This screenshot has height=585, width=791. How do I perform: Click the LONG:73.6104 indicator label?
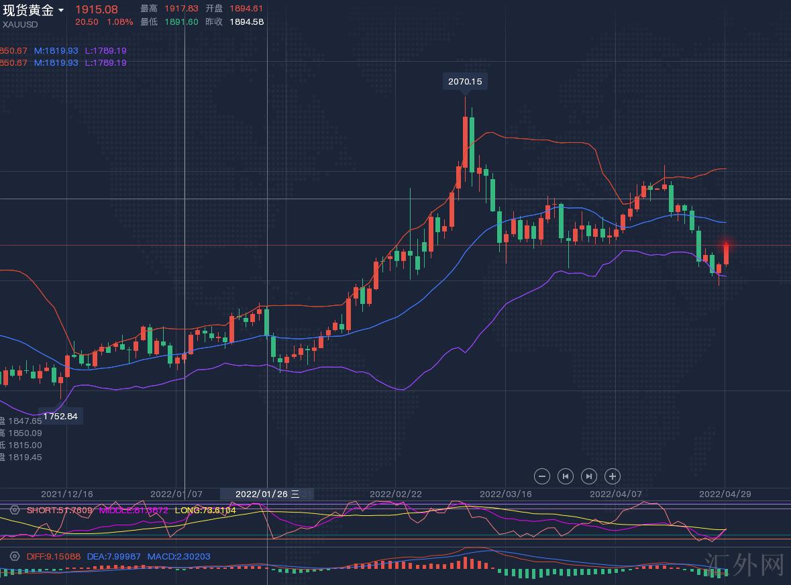pos(205,511)
